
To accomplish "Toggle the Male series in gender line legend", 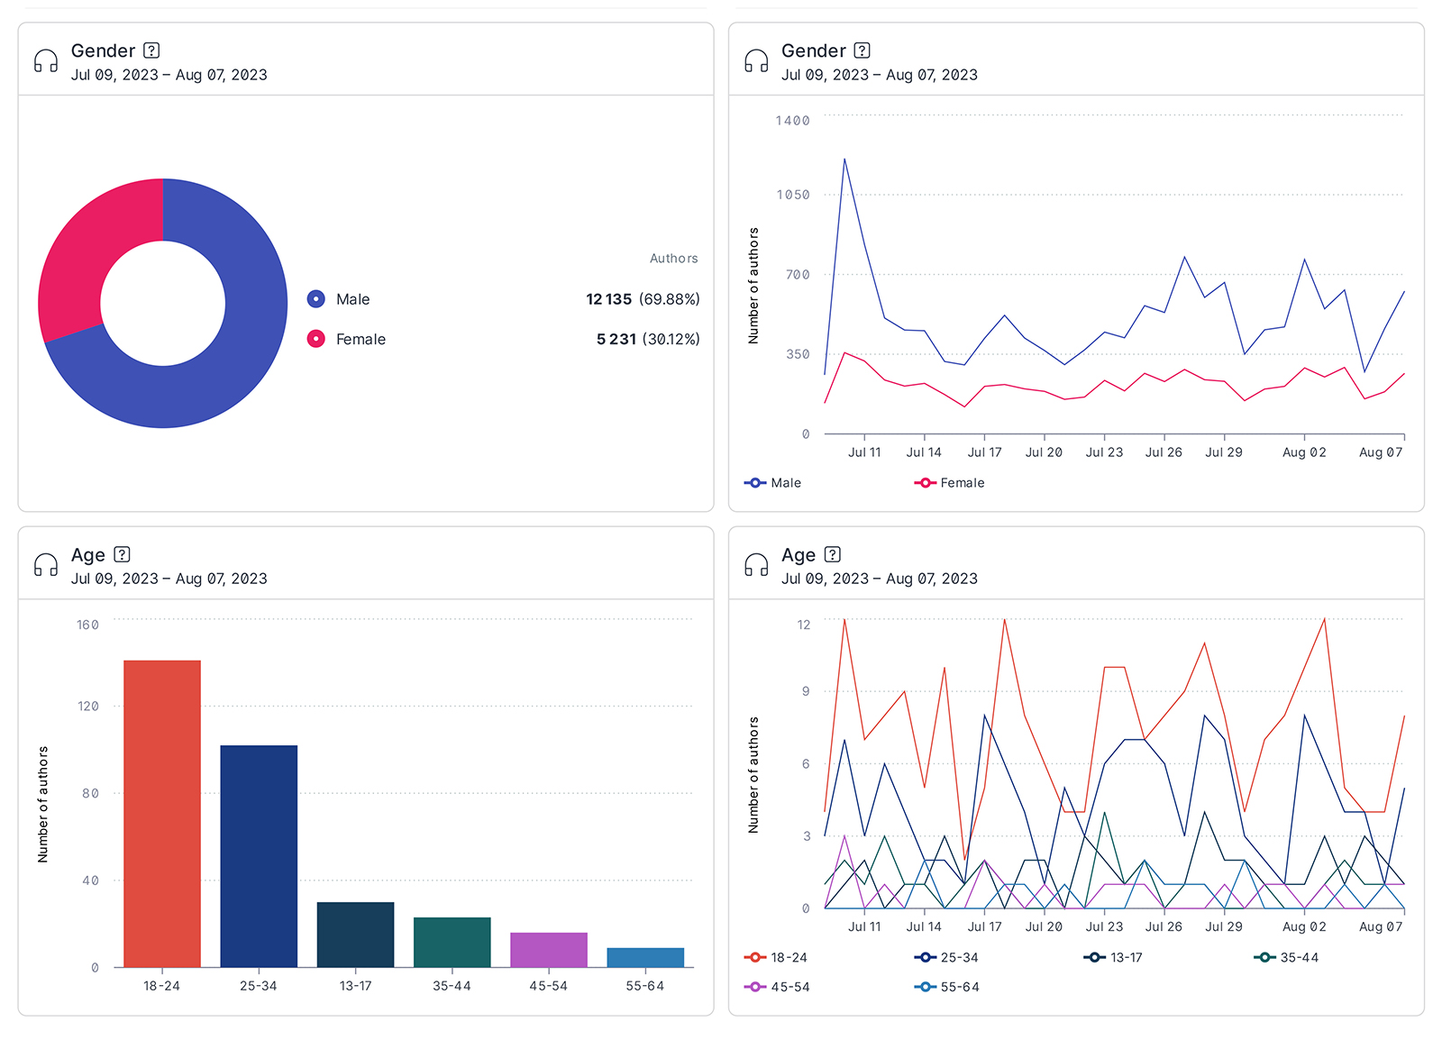I will (x=772, y=483).
